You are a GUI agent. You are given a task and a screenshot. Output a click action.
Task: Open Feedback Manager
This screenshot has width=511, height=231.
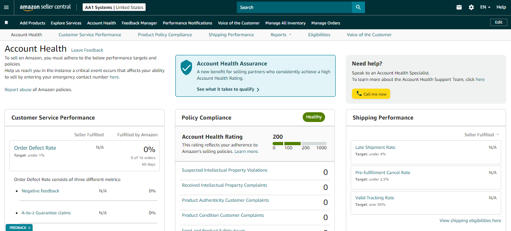(x=140, y=23)
